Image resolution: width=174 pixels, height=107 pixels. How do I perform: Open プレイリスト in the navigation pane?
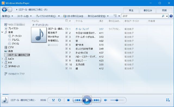click(13, 28)
